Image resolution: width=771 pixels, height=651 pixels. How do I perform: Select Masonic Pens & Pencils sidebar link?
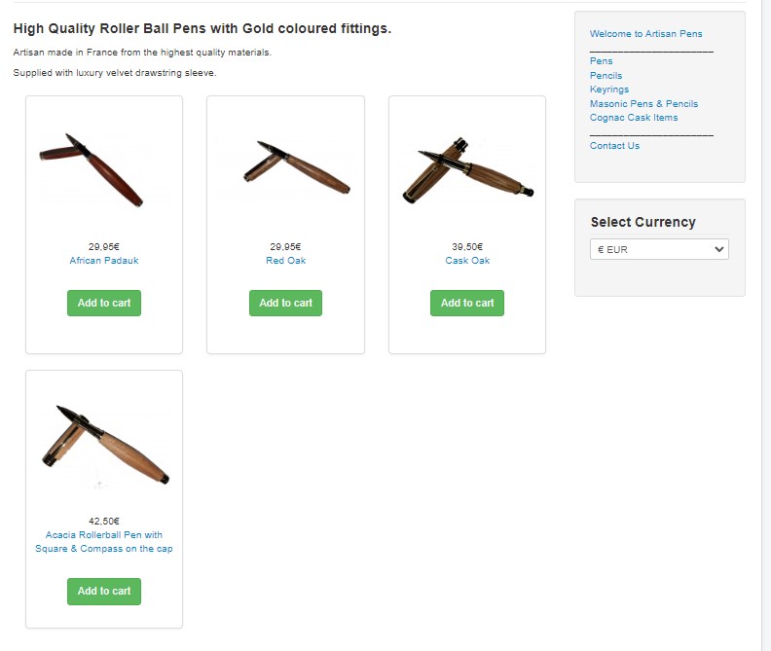643,103
